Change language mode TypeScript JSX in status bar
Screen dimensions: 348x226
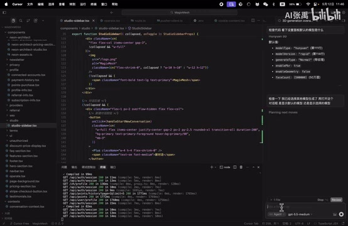328,223
